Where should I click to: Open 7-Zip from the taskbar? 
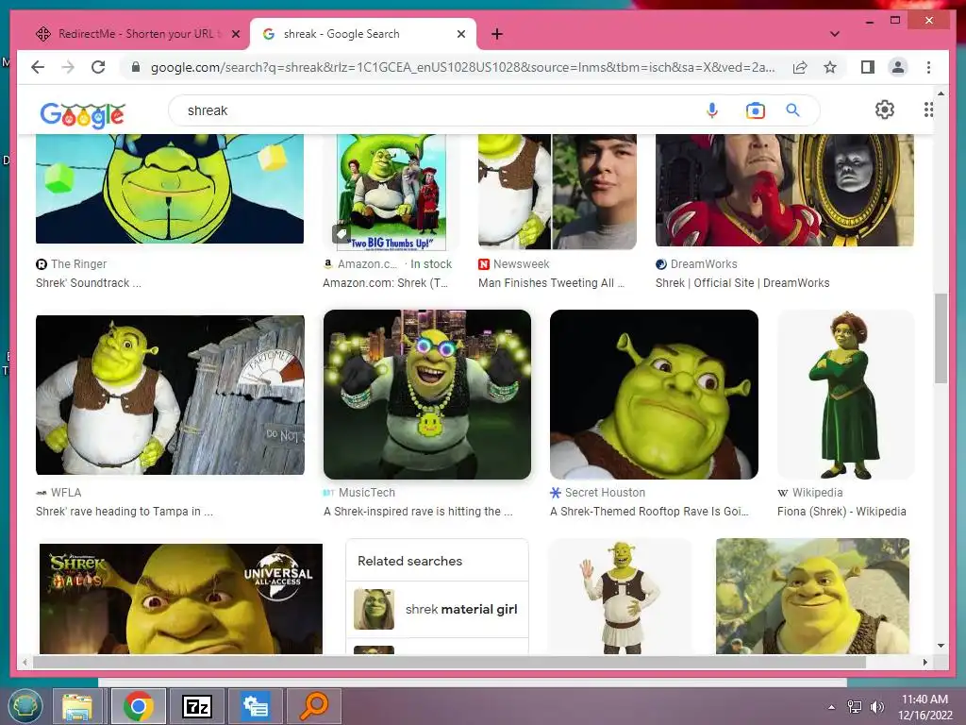[x=197, y=706]
